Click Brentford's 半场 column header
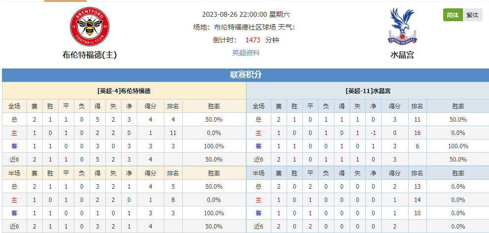This screenshot has height=233, width=489. [x=14, y=173]
